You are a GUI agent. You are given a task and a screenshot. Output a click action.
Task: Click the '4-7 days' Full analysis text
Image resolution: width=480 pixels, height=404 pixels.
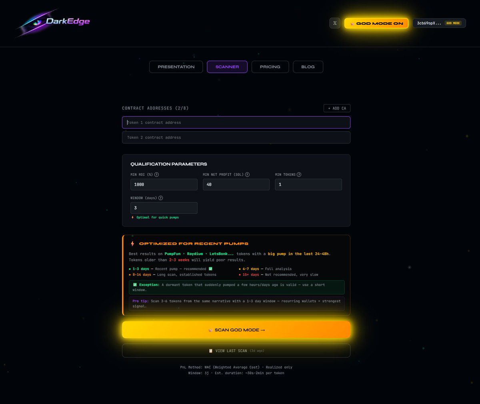(265, 269)
